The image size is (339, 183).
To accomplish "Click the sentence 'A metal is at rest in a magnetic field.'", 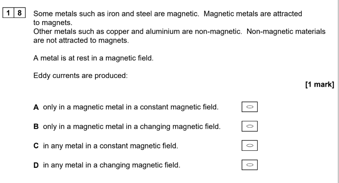I will point(93,58).
